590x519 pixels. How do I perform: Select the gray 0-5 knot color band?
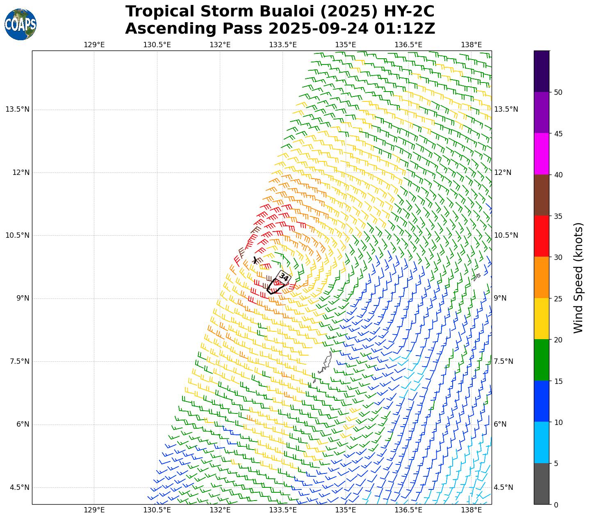541,484
